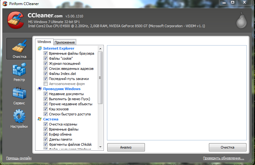Viewport: 255px width, 165px height.
Task: Enable Автозаполнение форм checkbox
Action: 46,84
